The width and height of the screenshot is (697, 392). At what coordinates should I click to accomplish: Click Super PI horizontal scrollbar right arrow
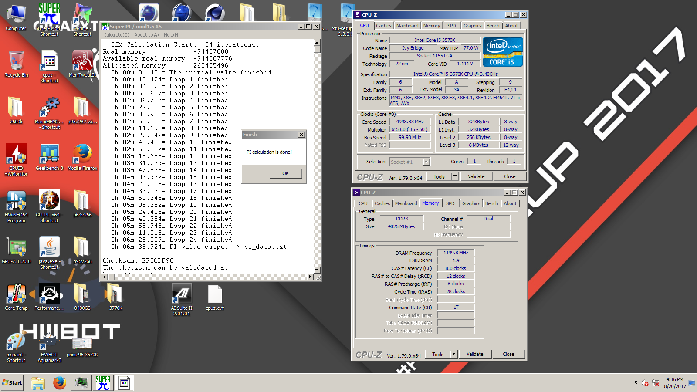[310, 277]
